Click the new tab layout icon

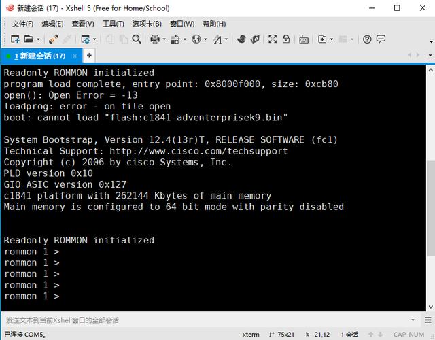pos(322,39)
